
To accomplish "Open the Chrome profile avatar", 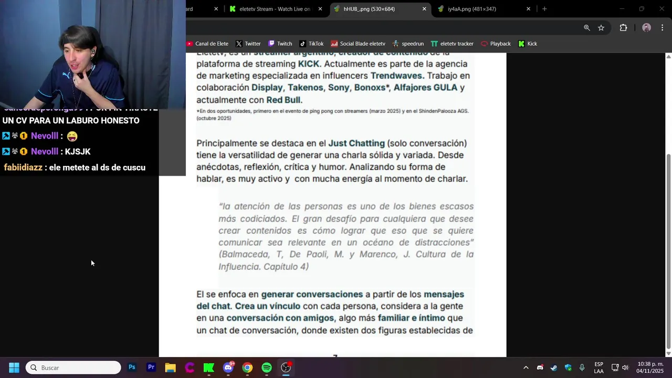I will tap(646, 28).
